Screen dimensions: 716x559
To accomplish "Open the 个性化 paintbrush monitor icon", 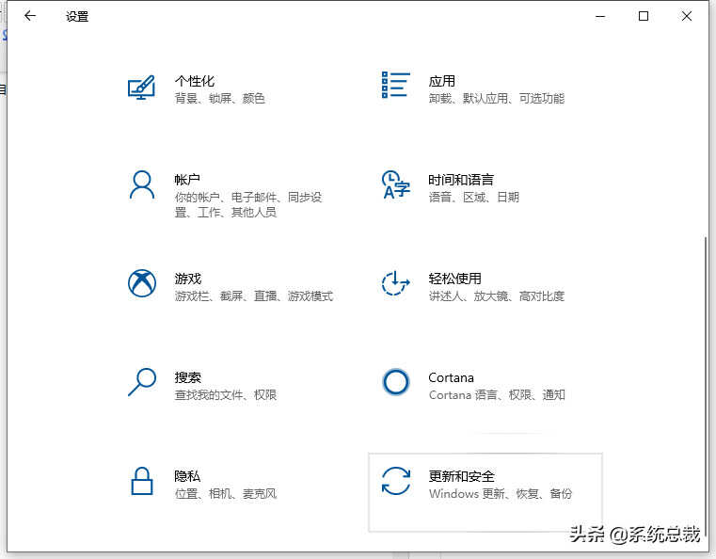I will (x=141, y=88).
